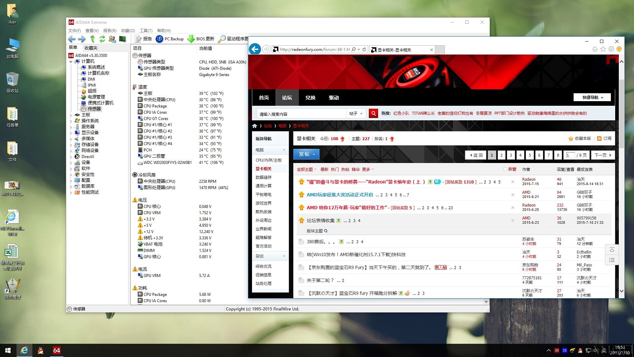
Task: Open 更多 filter dropdown
Action: coord(368,169)
